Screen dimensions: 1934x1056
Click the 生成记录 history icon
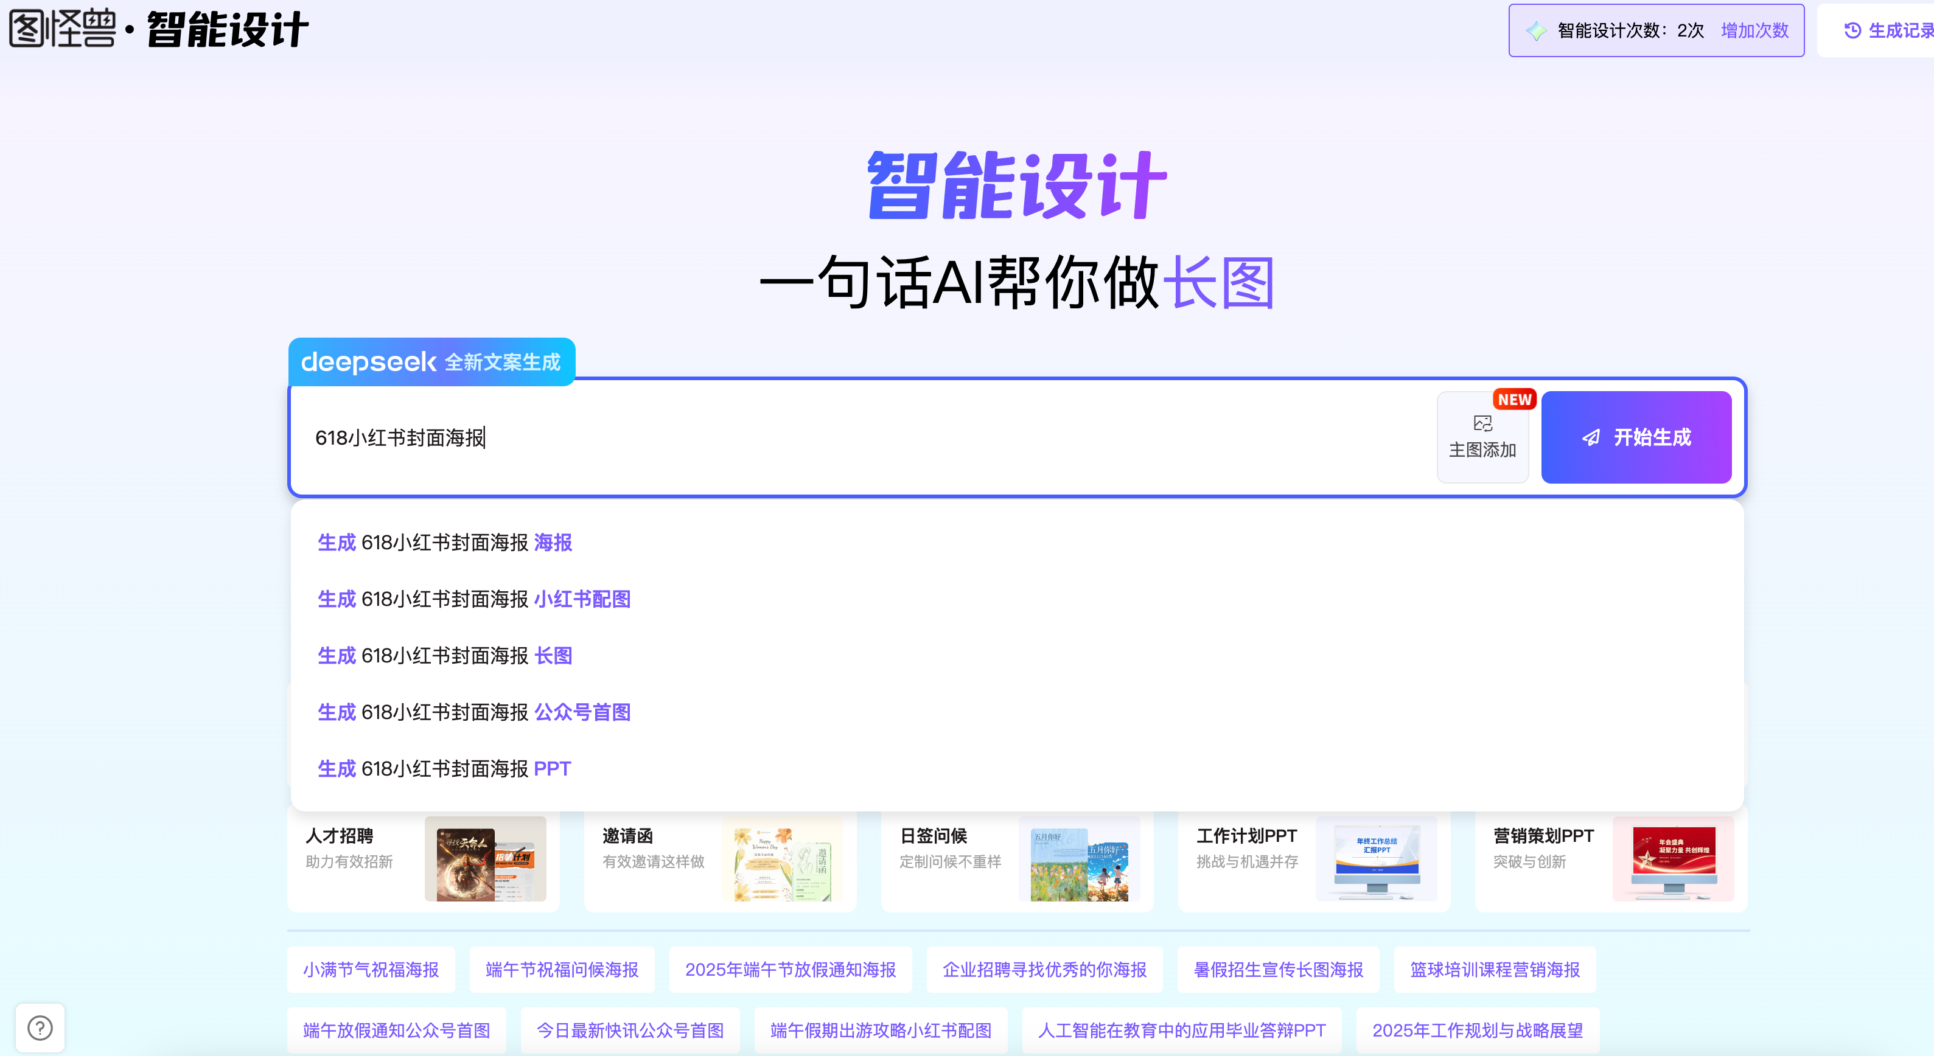coord(1852,31)
